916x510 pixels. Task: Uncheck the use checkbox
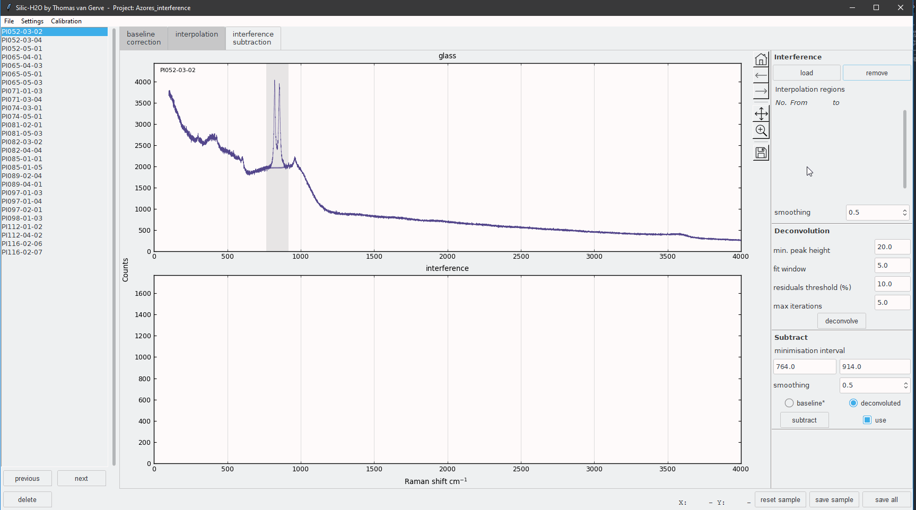tap(867, 420)
